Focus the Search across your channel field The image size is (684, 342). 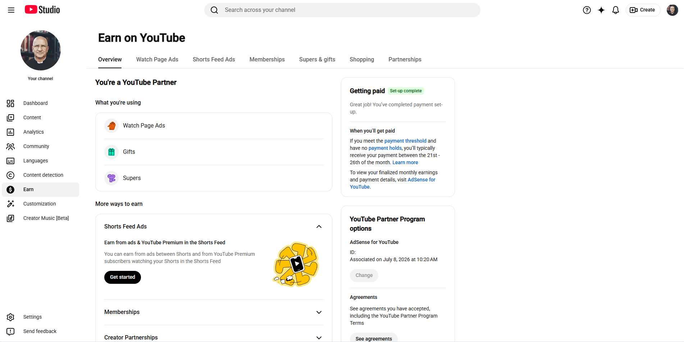[342, 10]
